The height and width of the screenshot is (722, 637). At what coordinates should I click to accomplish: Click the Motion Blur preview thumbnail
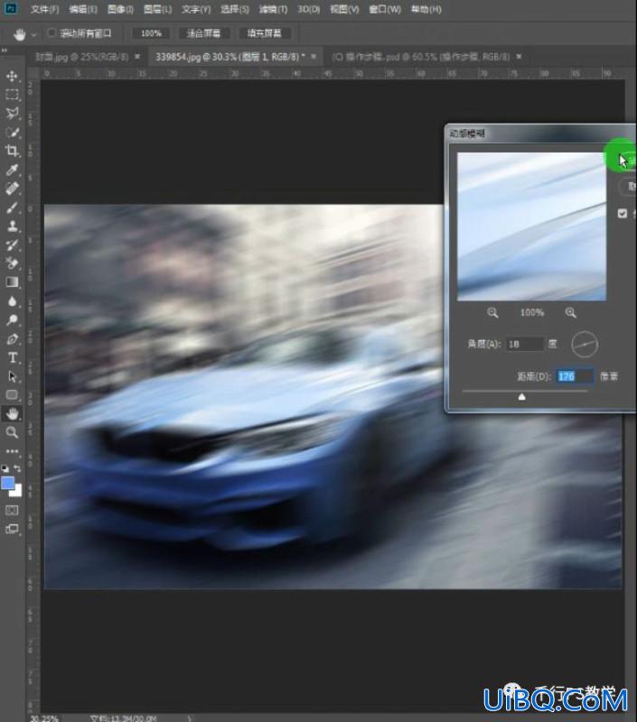coord(531,227)
